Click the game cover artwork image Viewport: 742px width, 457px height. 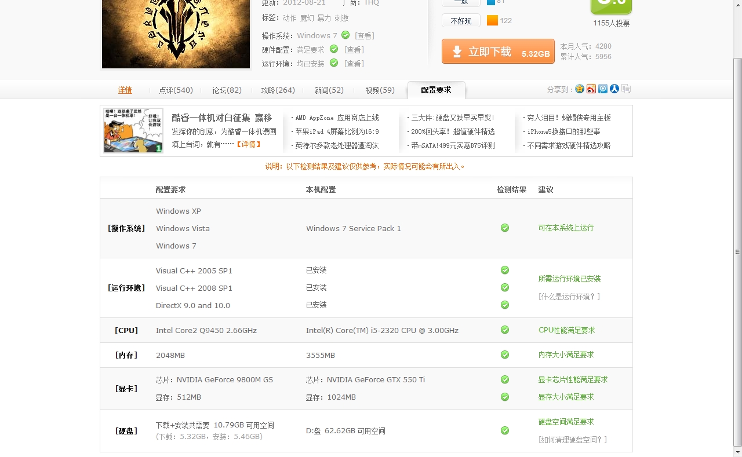point(176,34)
